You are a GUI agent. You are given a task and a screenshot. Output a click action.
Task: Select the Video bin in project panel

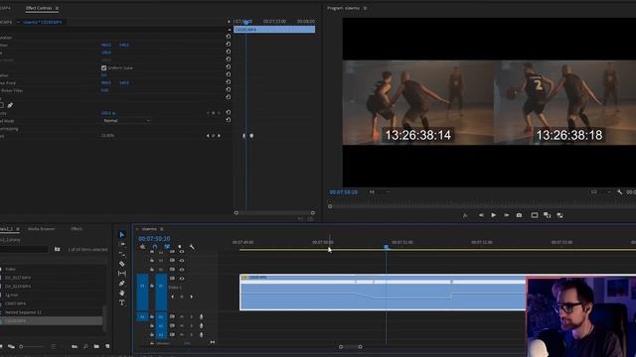pos(11,269)
